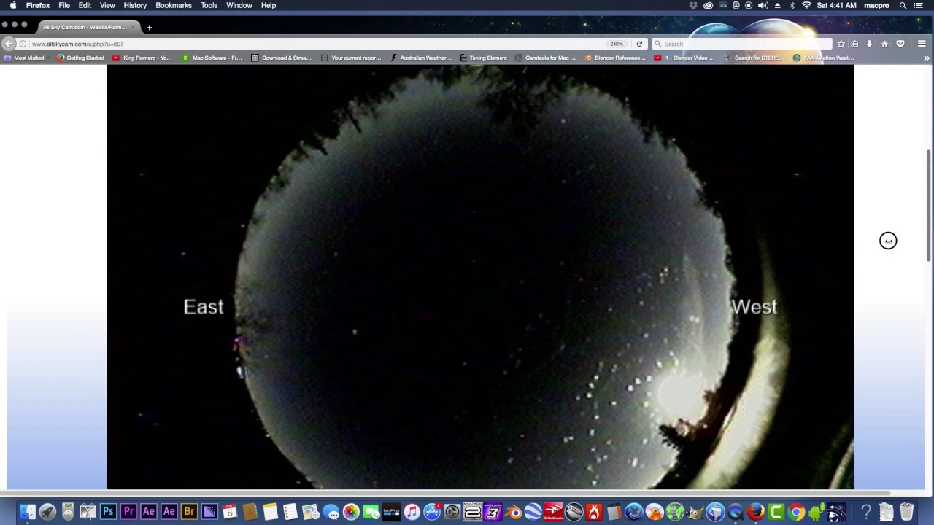934x525 pixels.
Task: Click the Bluetooth icon in menu bar
Action: coord(792,5)
